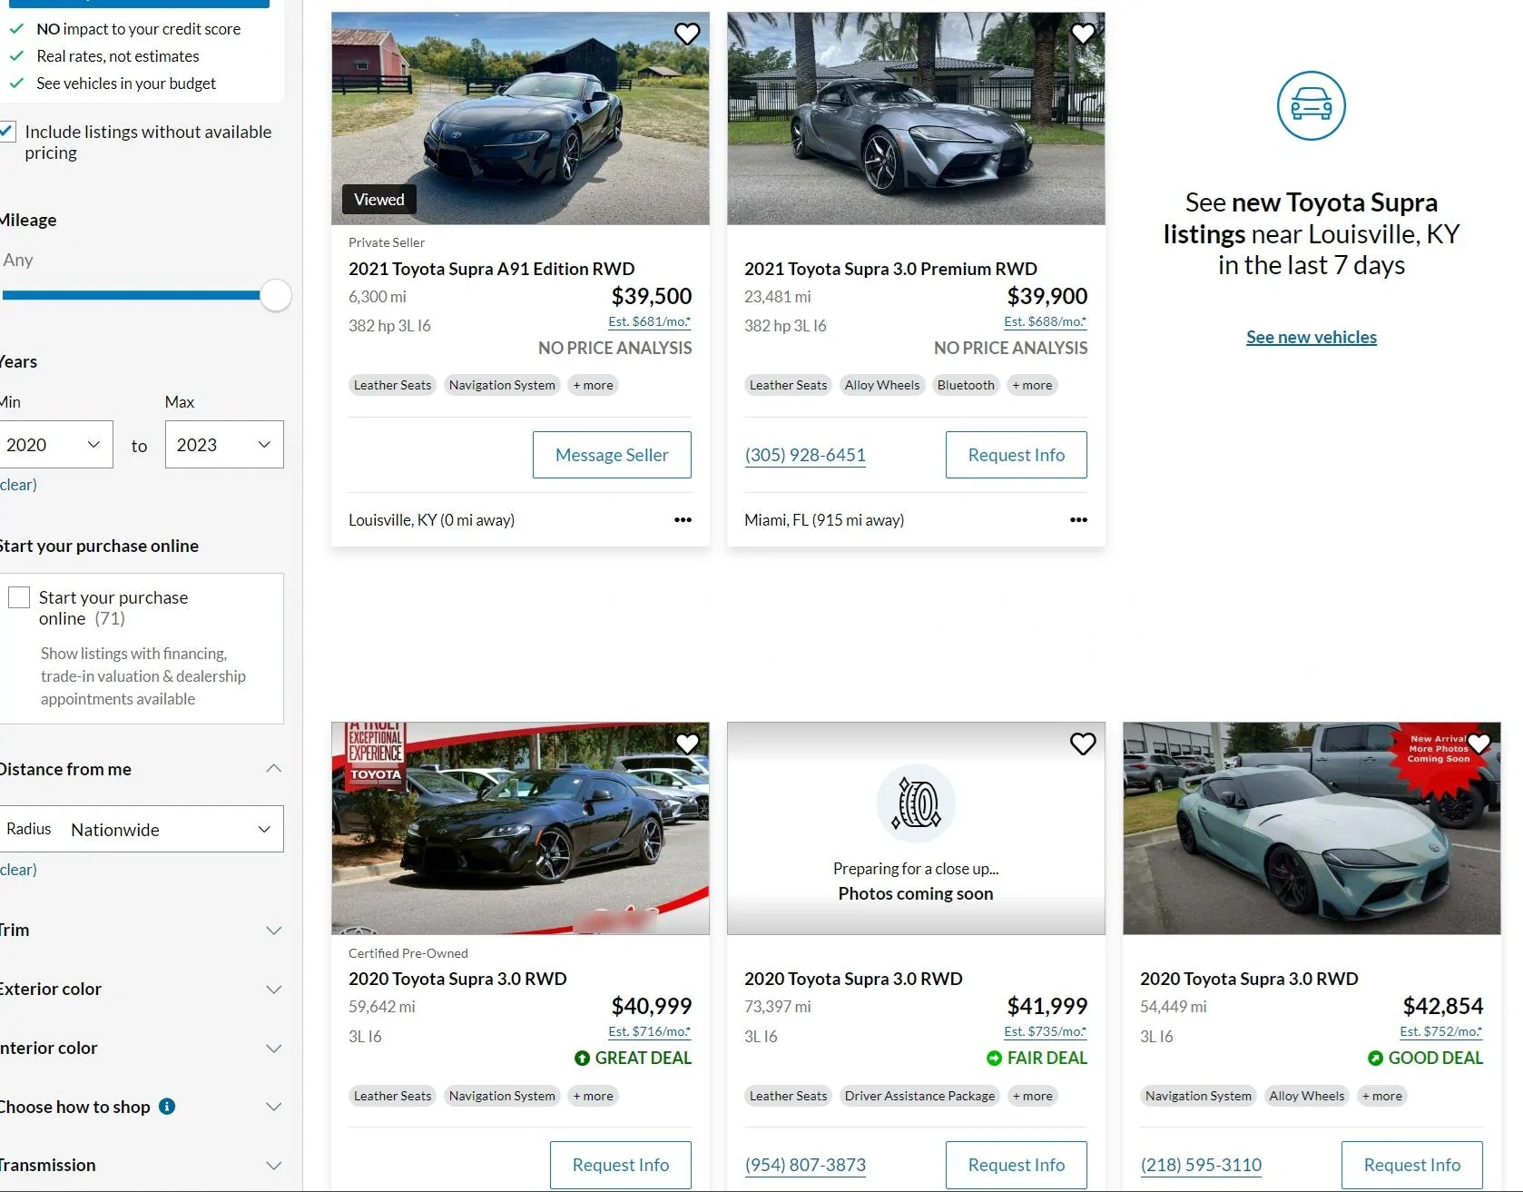Clear the Distance from me filter
Viewport: 1523px width, 1192px height.
[18, 870]
